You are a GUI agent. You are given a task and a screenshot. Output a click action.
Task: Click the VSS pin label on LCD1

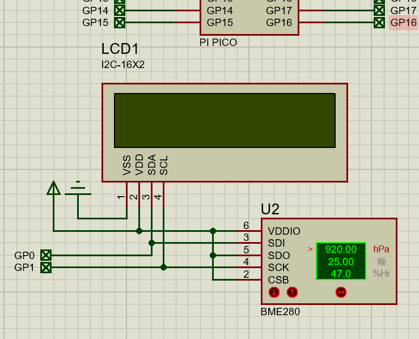pos(126,165)
